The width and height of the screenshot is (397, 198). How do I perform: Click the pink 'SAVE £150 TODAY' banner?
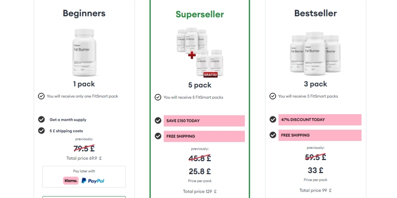tap(204, 121)
